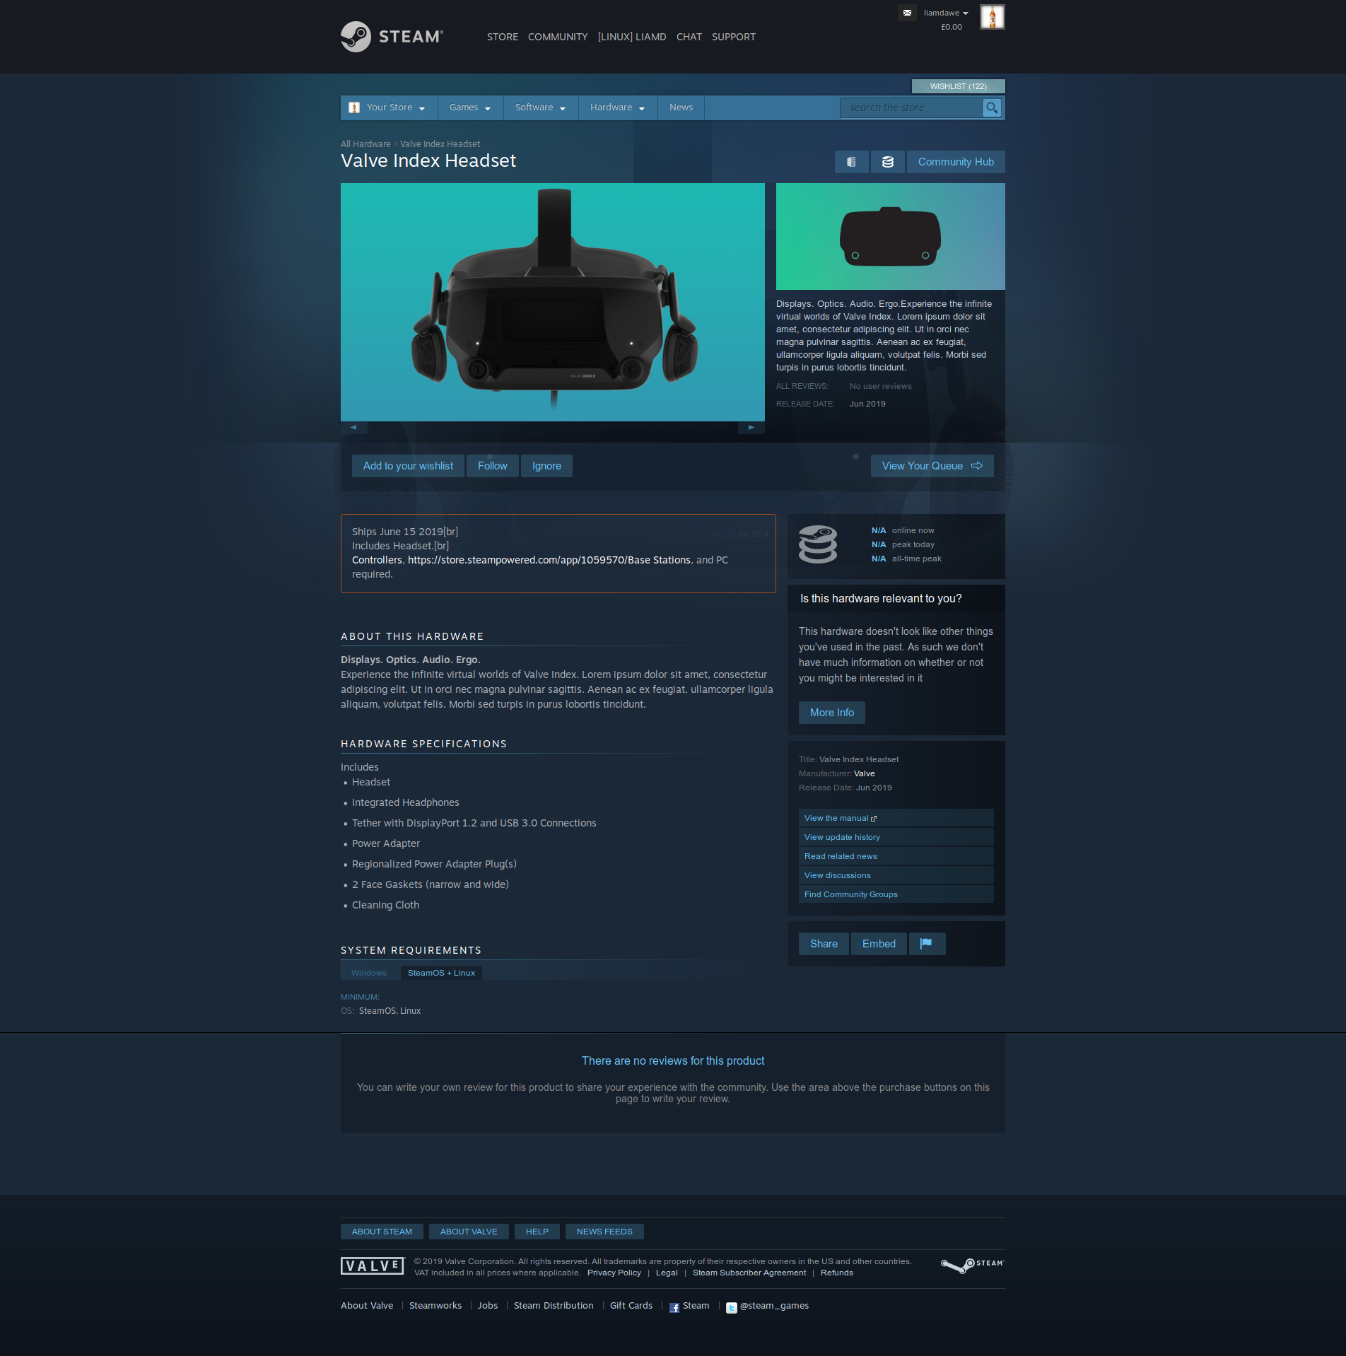Open the inbox envelope icon

coord(907,13)
